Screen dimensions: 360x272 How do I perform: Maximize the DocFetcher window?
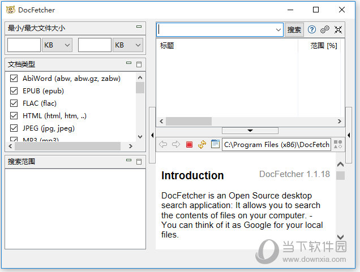[316, 10]
